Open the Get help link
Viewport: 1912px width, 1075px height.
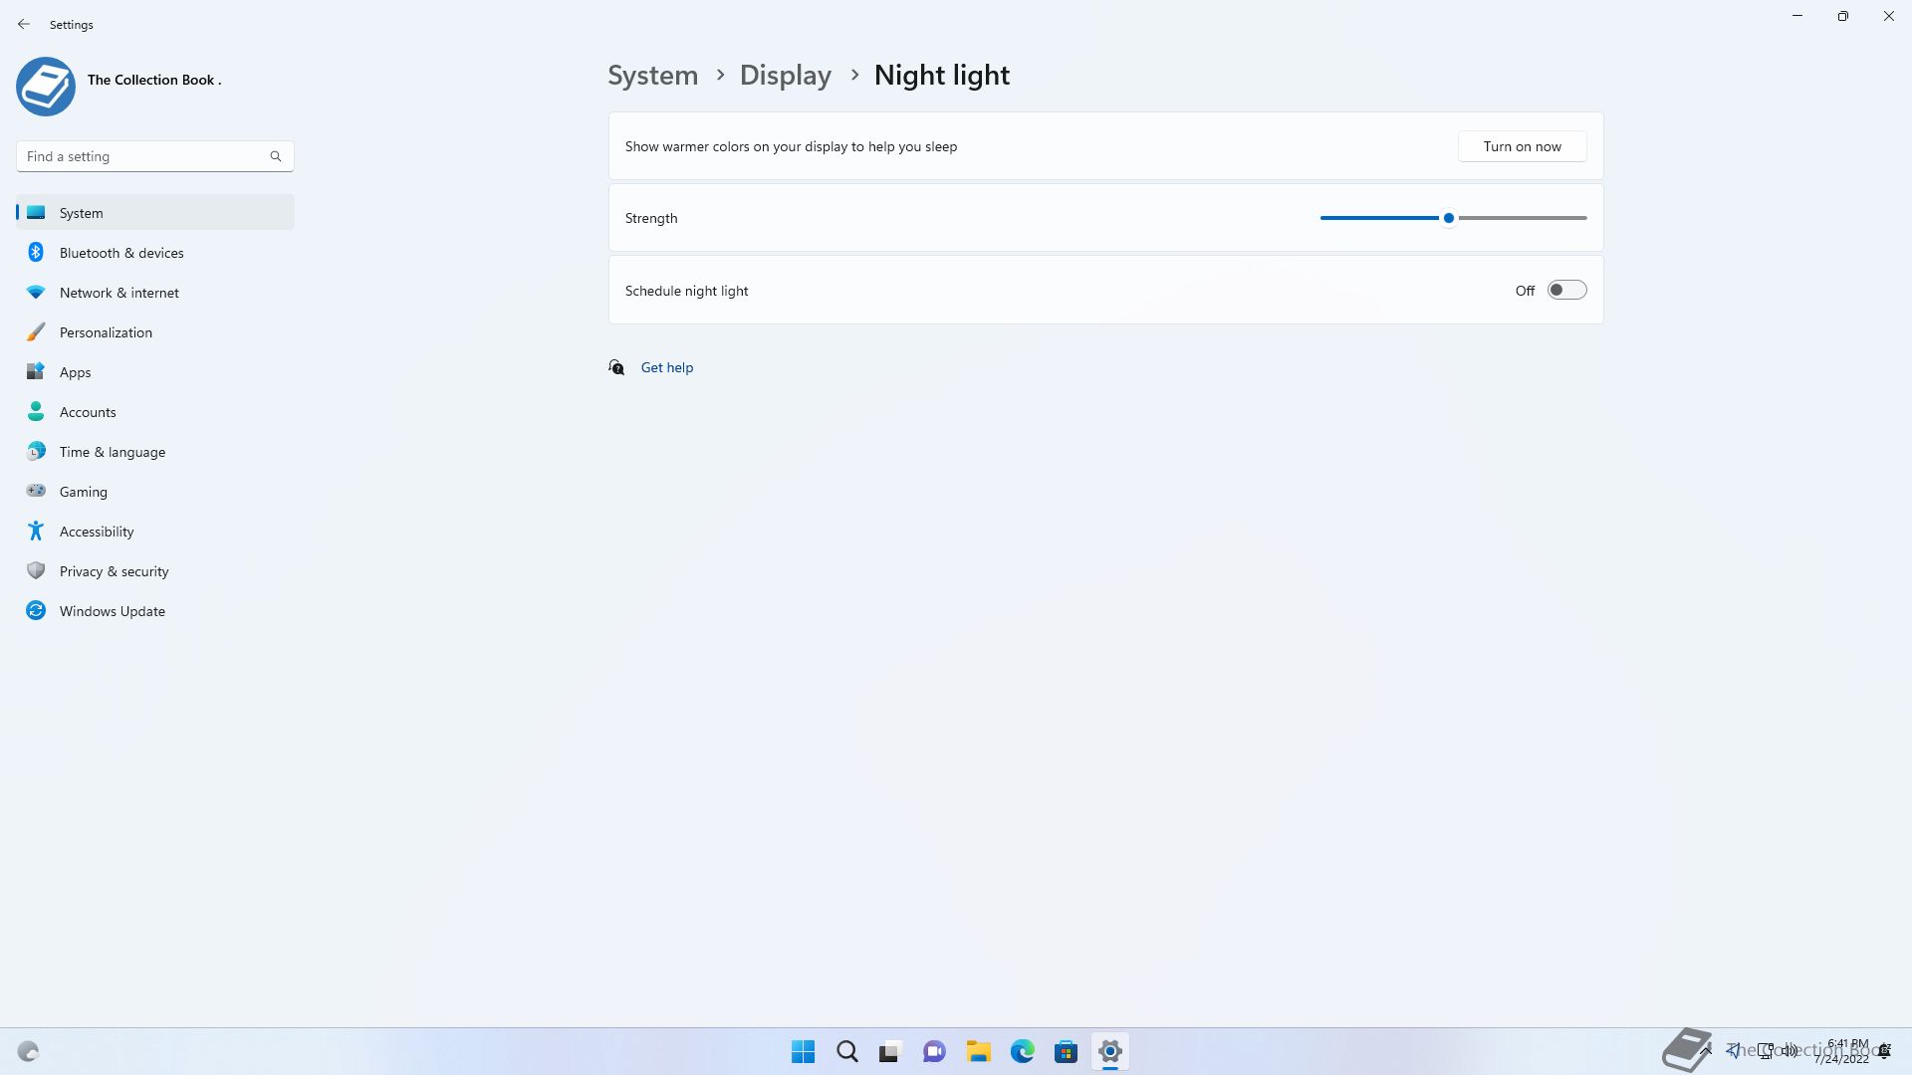(x=667, y=367)
